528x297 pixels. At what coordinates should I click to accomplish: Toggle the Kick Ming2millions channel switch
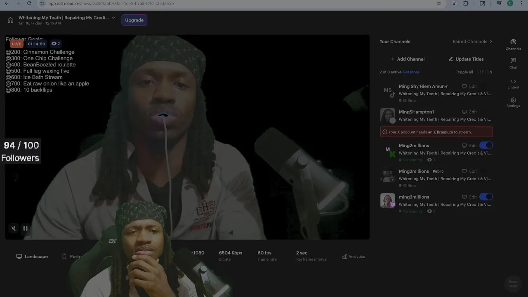(x=486, y=146)
